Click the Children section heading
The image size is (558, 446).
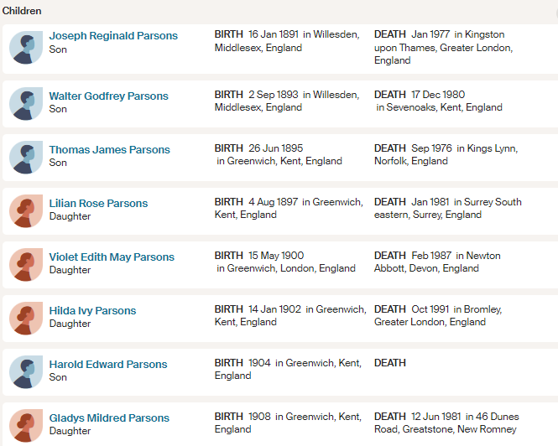click(x=22, y=11)
